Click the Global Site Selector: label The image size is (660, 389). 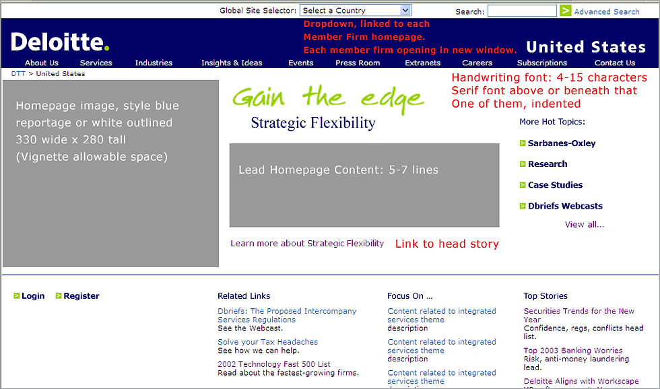(258, 11)
